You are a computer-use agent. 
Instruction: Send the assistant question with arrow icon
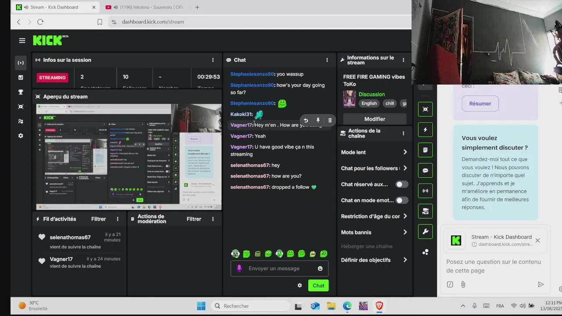pos(541,284)
